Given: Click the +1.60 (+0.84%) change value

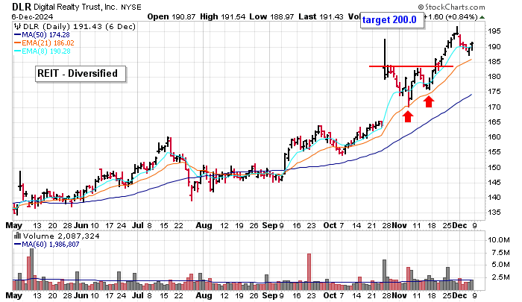Looking at the screenshot, I should click(x=450, y=16).
